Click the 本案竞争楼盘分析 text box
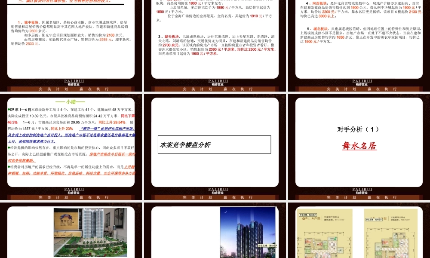 (215, 144)
